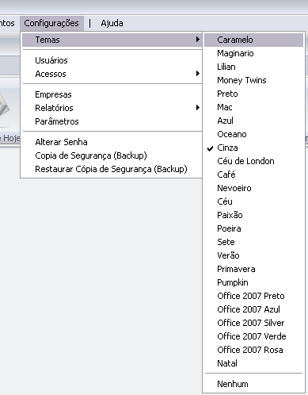Expand the Temas submenu arrow

point(198,40)
